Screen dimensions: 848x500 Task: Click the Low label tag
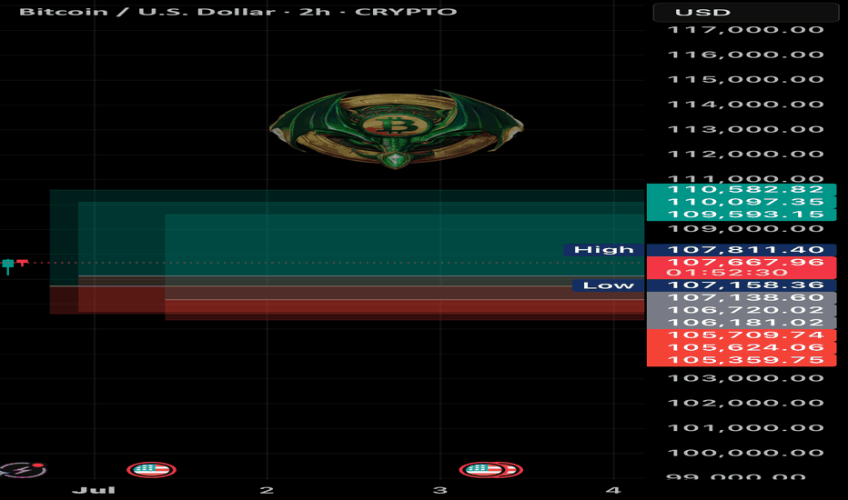(x=608, y=285)
